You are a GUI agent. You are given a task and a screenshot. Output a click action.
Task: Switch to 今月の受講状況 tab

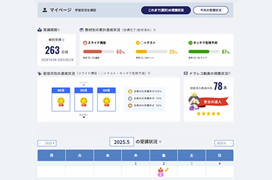(211, 10)
